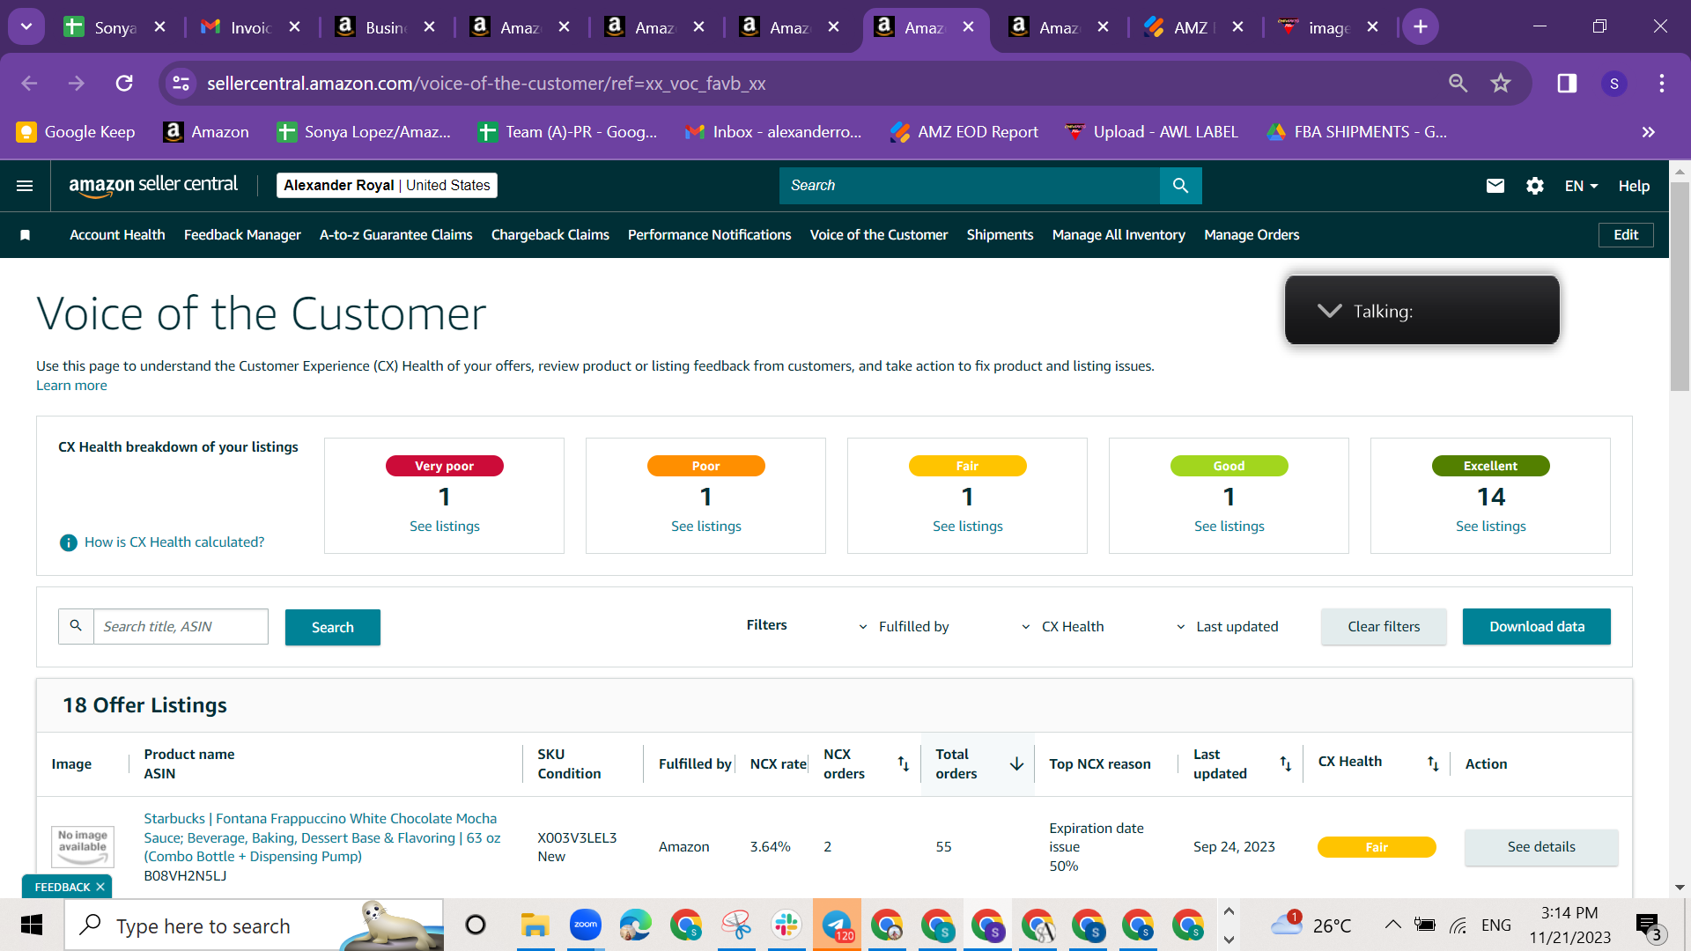This screenshot has height=951, width=1691.
Task: Open the EN language dropdown
Action: [x=1582, y=186]
